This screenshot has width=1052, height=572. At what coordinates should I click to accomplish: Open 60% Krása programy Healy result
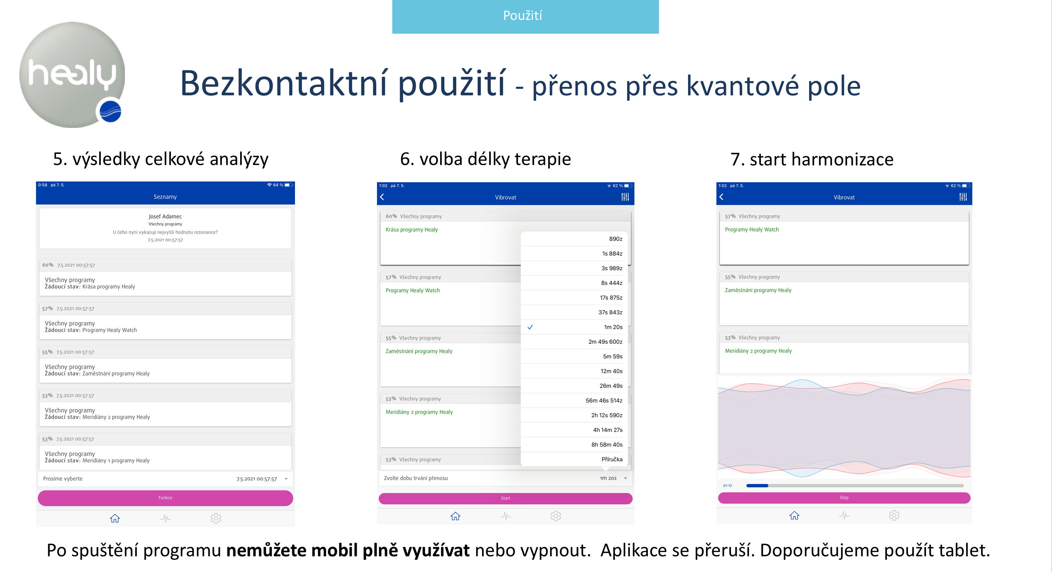pyautogui.click(x=165, y=278)
